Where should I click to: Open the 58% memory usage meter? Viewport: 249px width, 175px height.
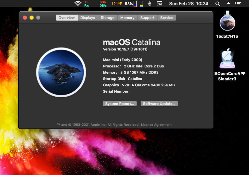tap(131, 4)
